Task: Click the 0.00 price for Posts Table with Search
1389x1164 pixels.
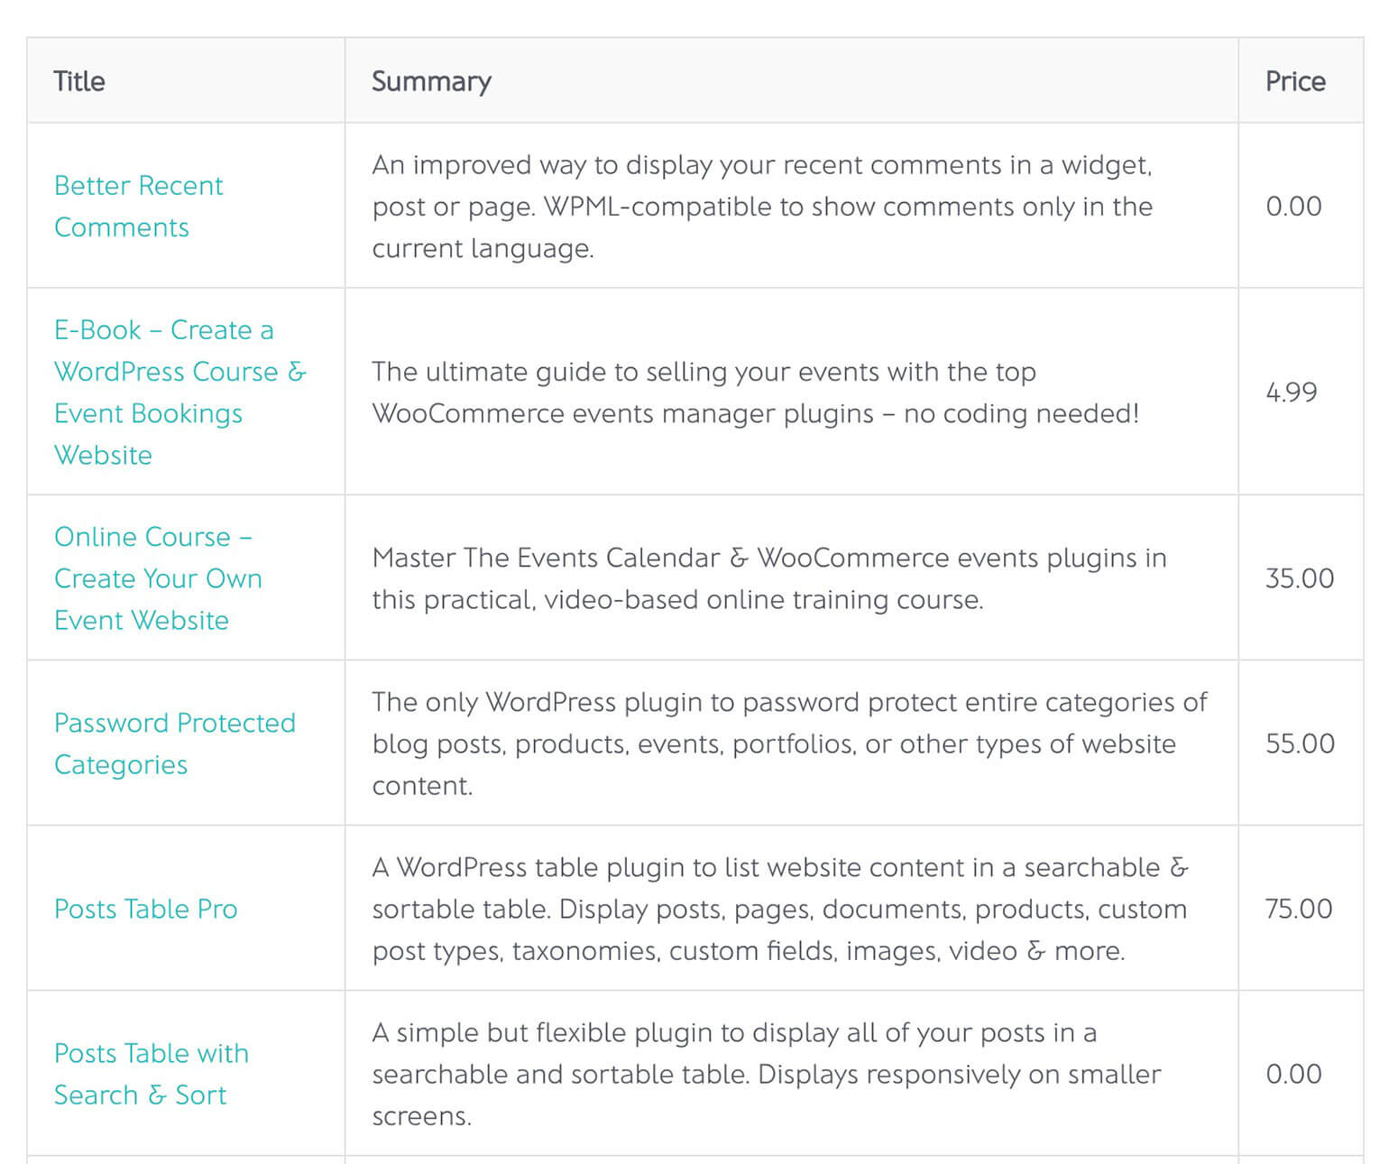Action: tap(1293, 1074)
